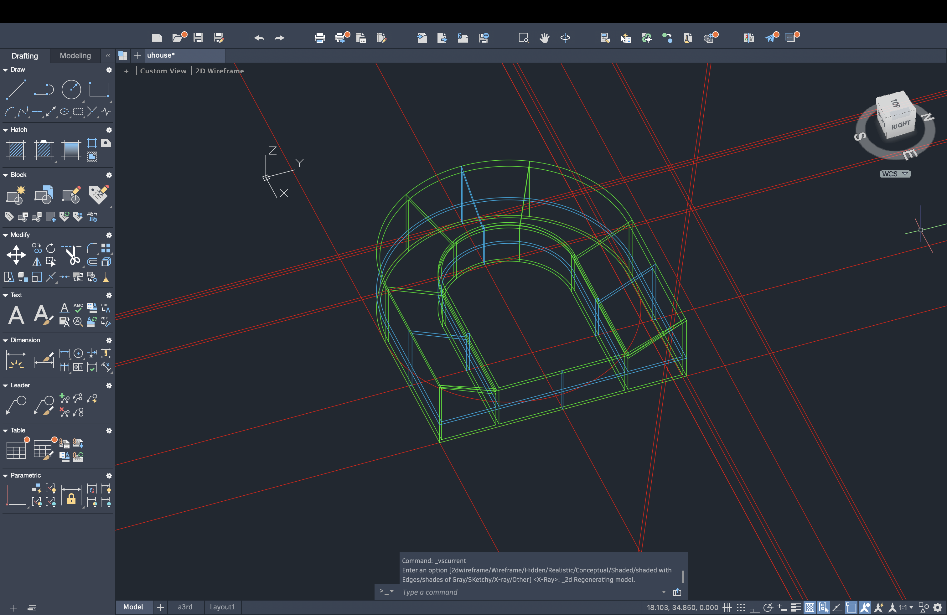Click the Pan hand tool
This screenshot has width=947, height=615.
pos(544,38)
